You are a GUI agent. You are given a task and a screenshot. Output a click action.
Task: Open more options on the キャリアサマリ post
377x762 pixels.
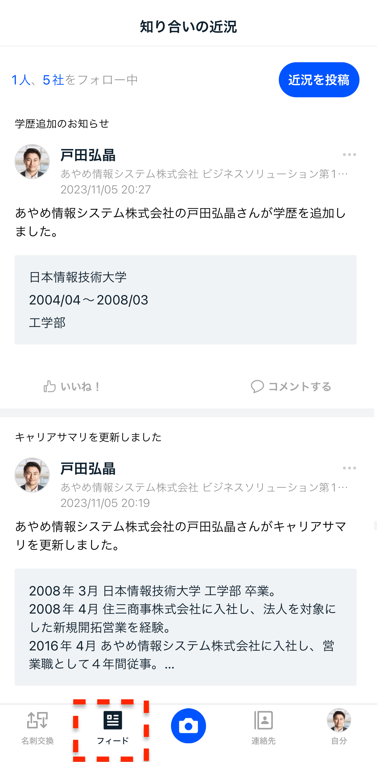pyautogui.click(x=349, y=468)
